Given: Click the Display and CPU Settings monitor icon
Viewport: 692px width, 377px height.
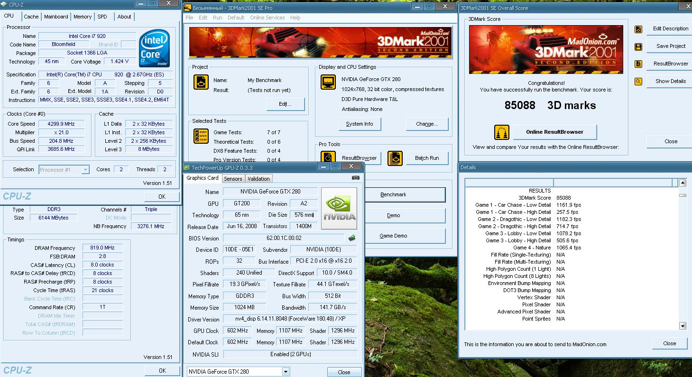Looking at the screenshot, I should 328,82.
